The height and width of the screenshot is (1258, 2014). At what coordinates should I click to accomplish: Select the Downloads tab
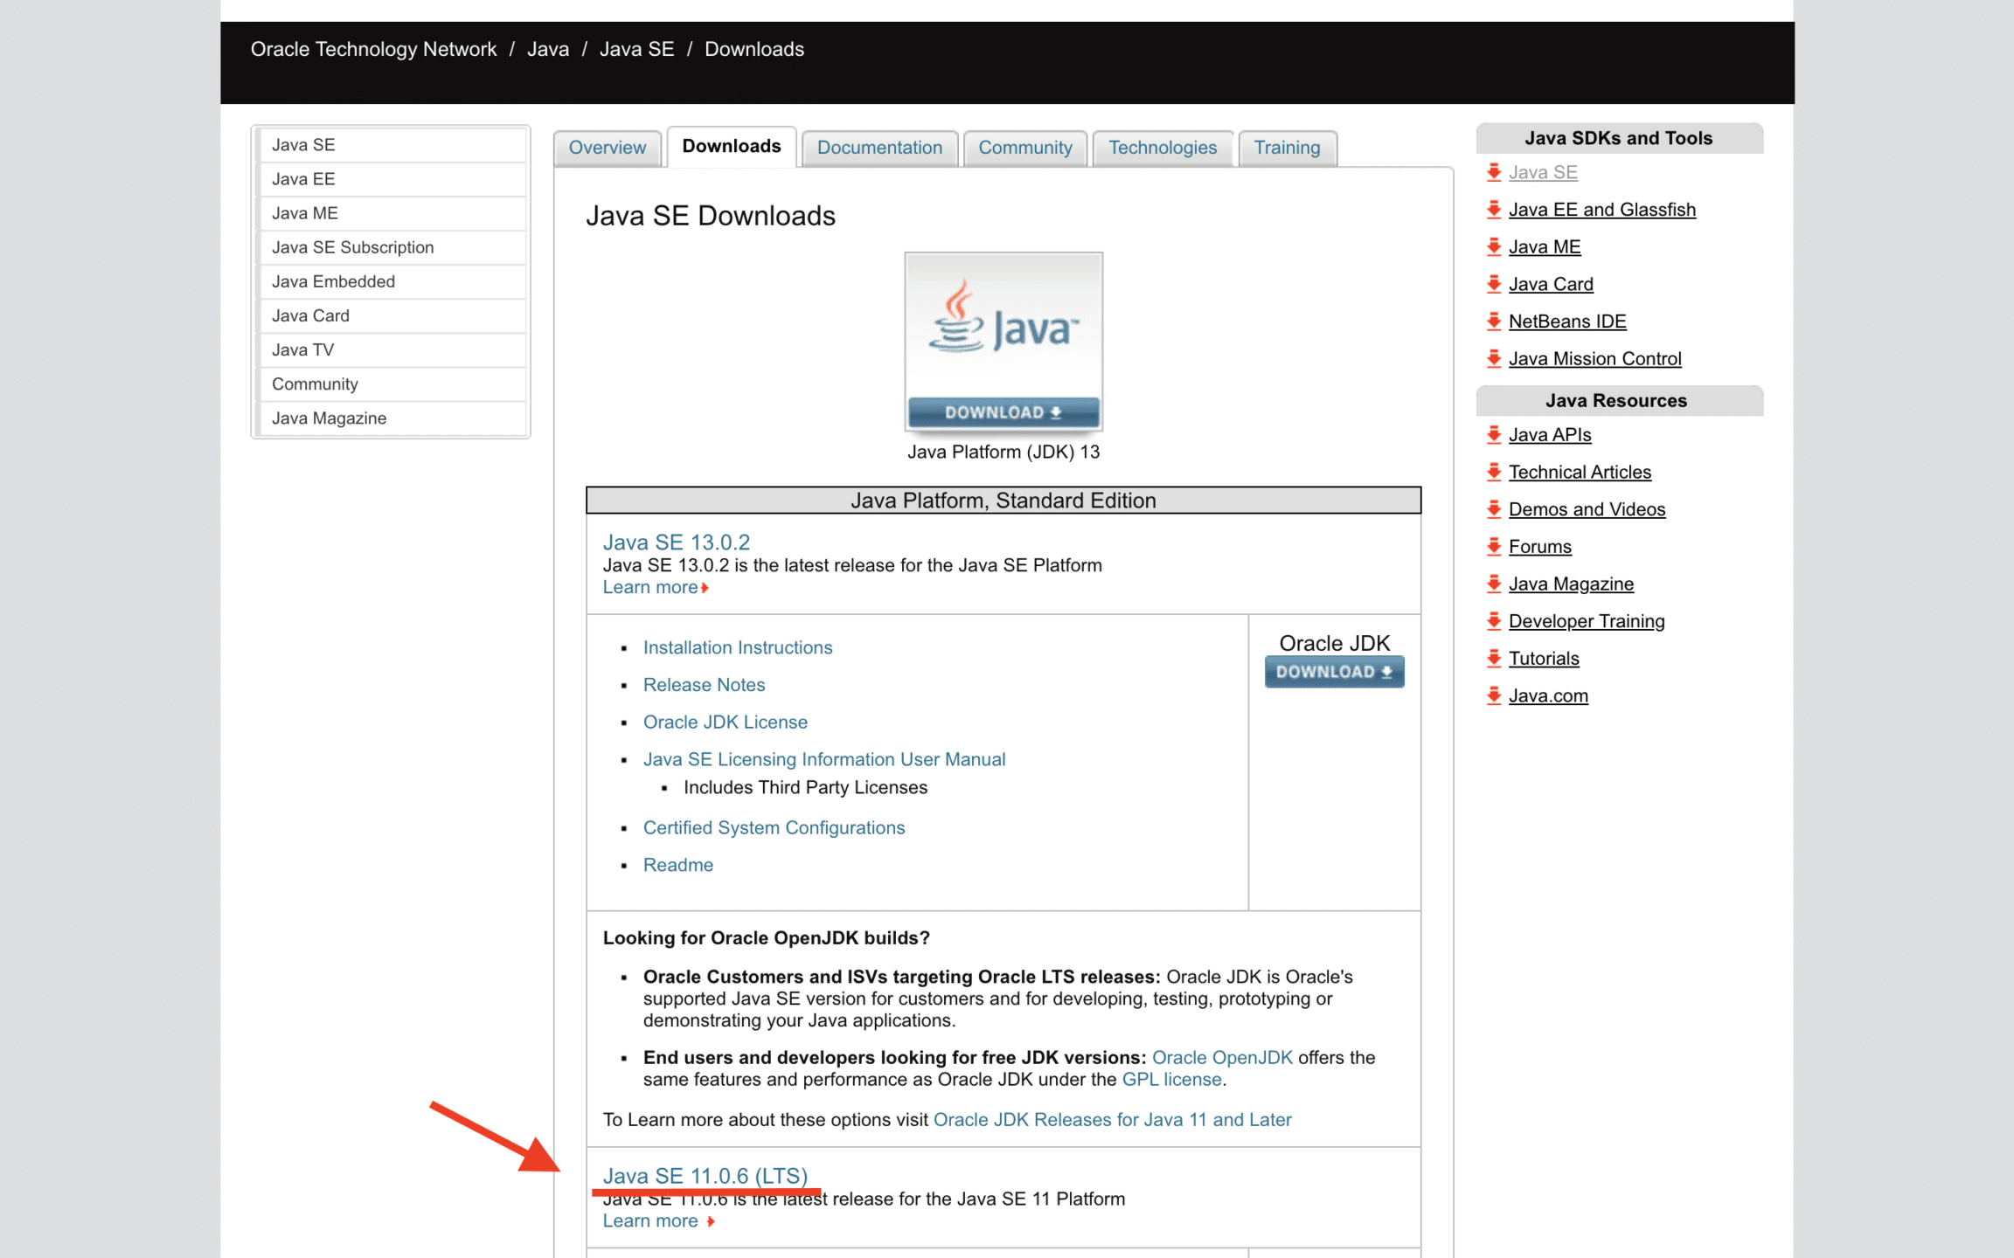(x=732, y=146)
